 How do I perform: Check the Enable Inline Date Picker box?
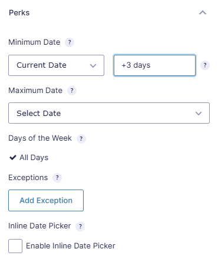click(x=15, y=246)
